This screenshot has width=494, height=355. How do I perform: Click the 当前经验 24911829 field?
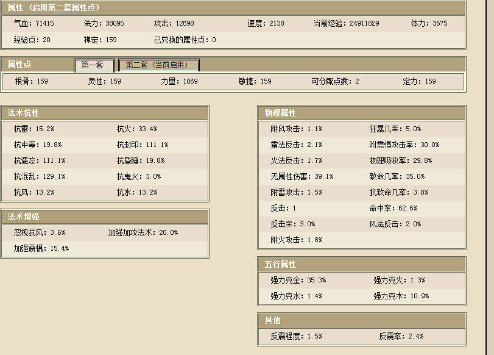click(346, 23)
